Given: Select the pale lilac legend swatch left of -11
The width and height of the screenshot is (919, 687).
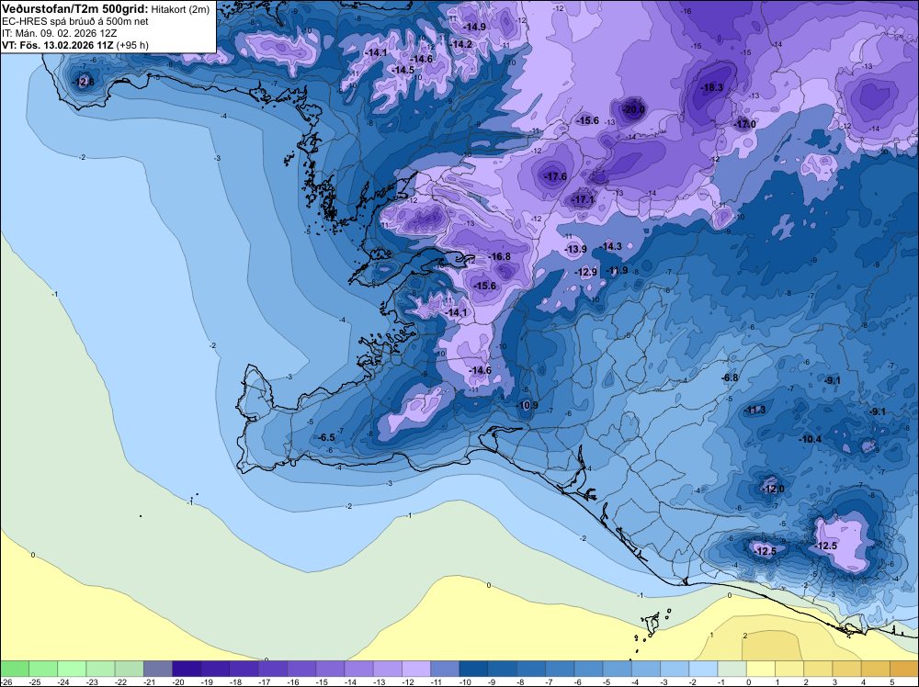Looking at the screenshot, I should (x=416, y=669).
